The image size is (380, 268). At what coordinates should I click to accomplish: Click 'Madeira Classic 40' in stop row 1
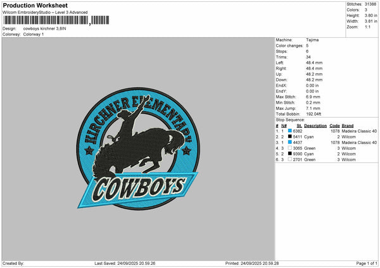coord(359,131)
